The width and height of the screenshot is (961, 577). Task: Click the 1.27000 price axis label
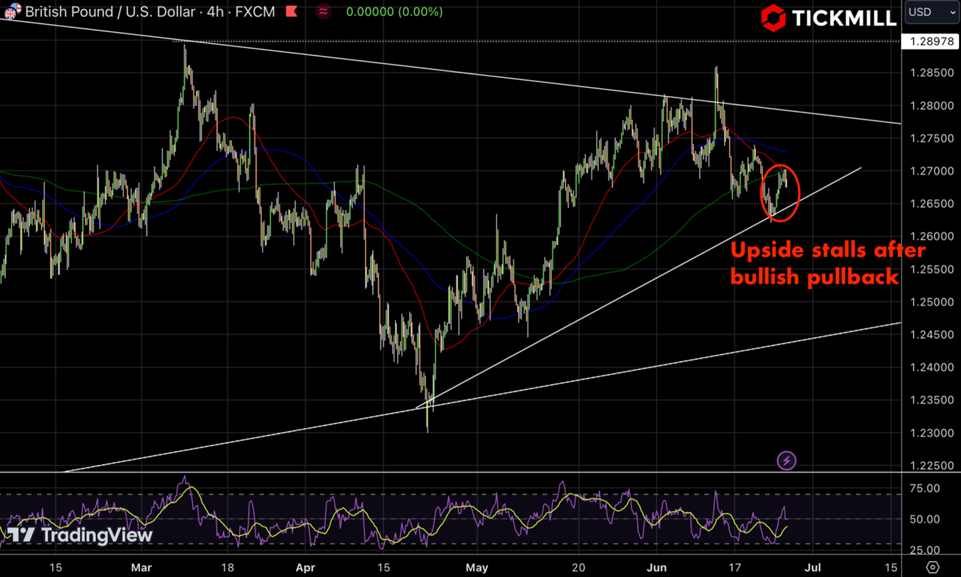click(x=932, y=171)
